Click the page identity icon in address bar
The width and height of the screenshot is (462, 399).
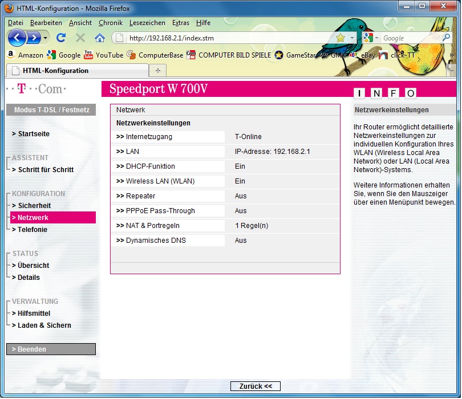click(119, 38)
